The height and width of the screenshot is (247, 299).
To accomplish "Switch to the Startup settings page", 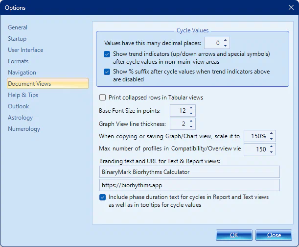I will pyautogui.click(x=17, y=39).
